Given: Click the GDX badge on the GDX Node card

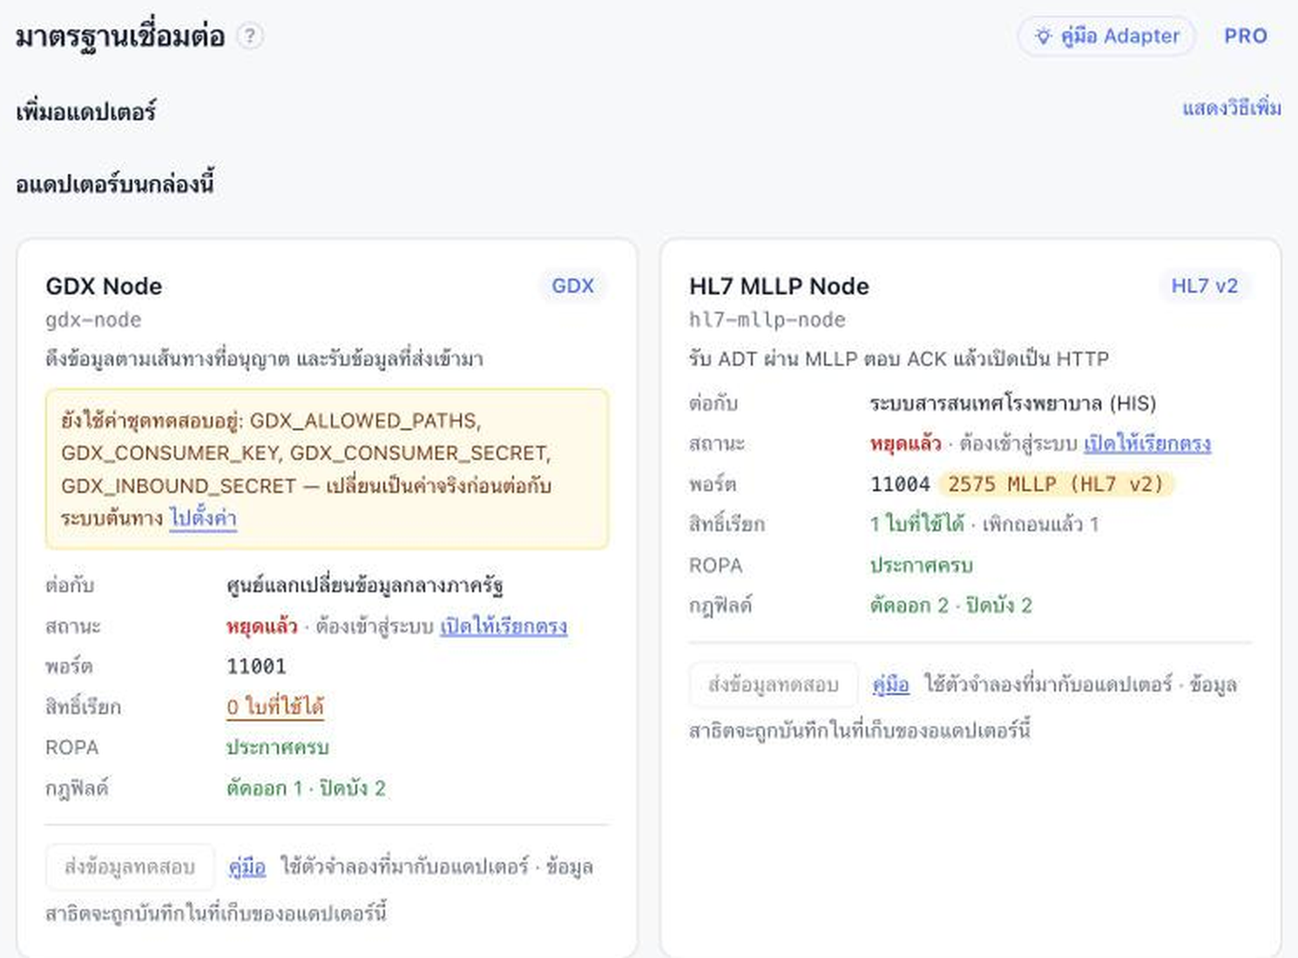Looking at the screenshot, I should click(573, 286).
